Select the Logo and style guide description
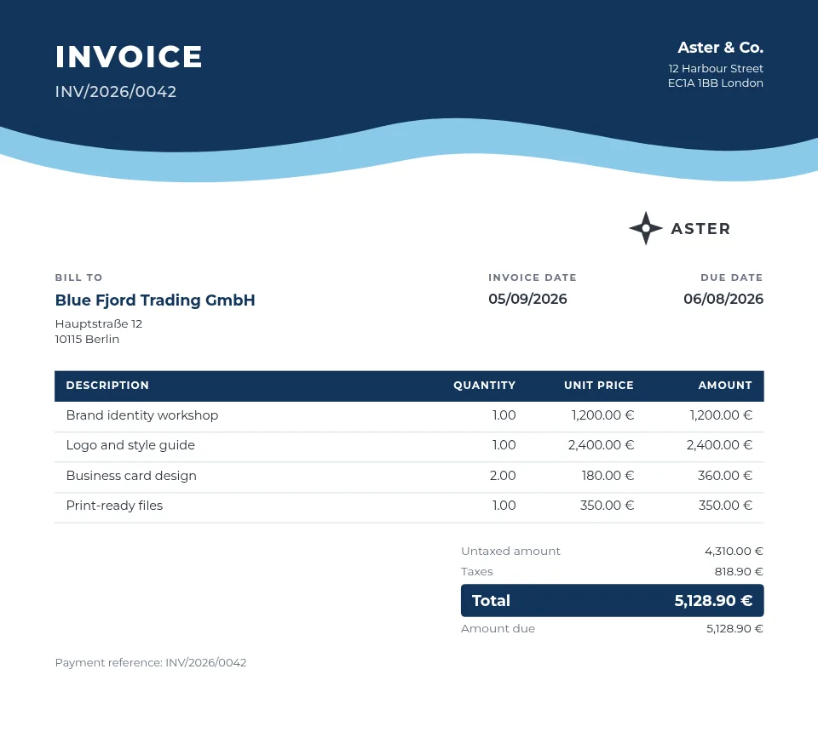Screen dimensions: 818x732 130,445
